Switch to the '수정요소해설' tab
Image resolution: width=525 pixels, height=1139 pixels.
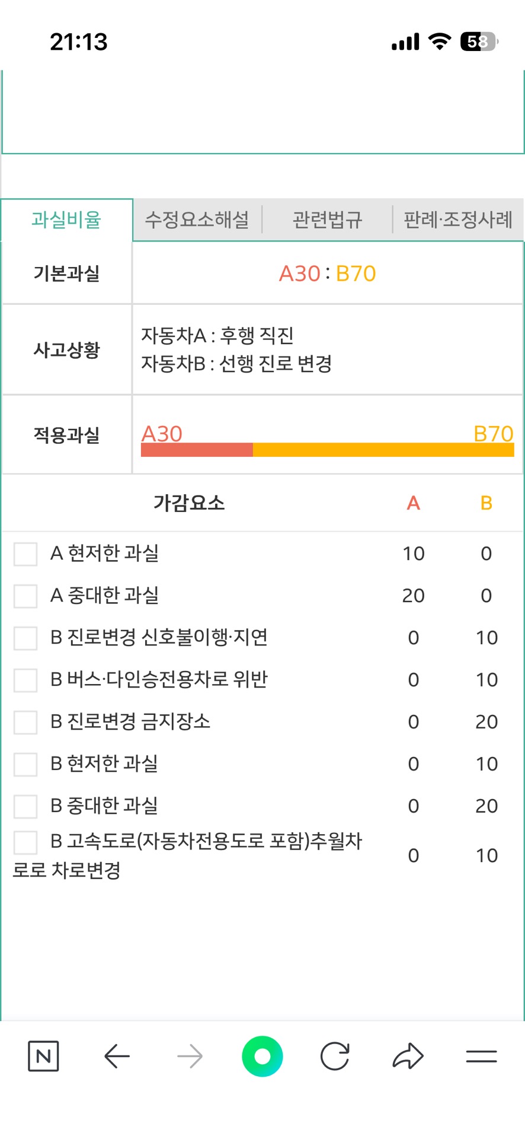pos(197,220)
